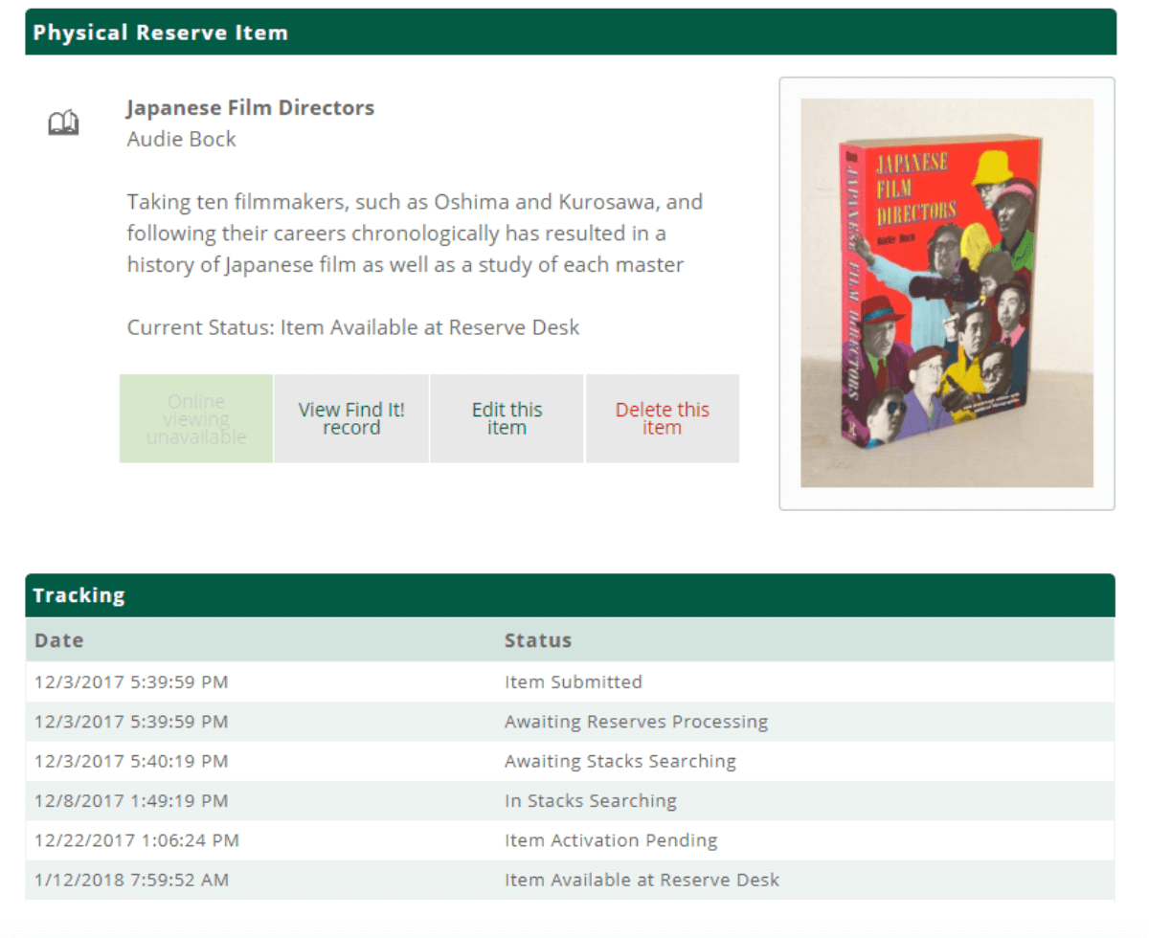Click the open book icon
Viewport: 1149px width, 938px height.
point(63,123)
